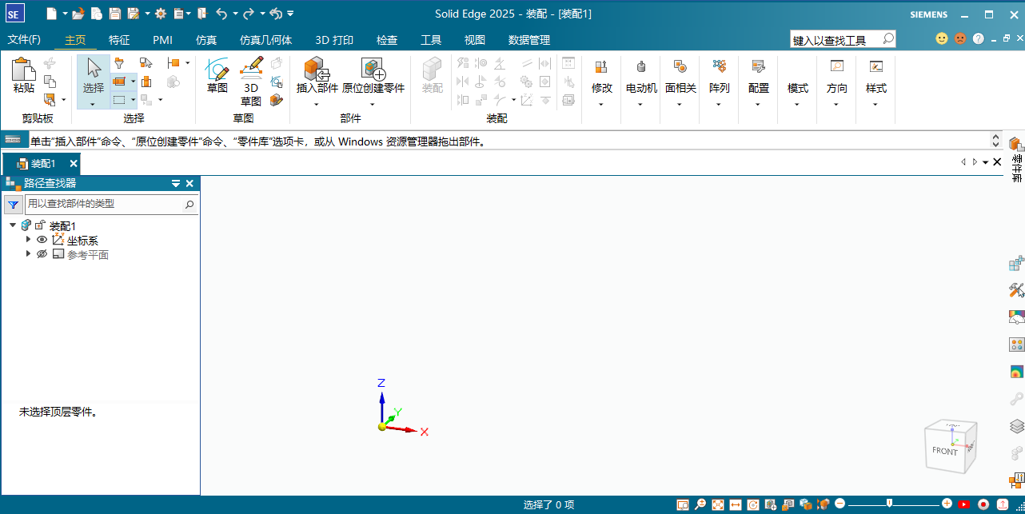The width and height of the screenshot is (1025, 514).
Task: Expand the 参考平面 tree node
Action: [x=29, y=253]
